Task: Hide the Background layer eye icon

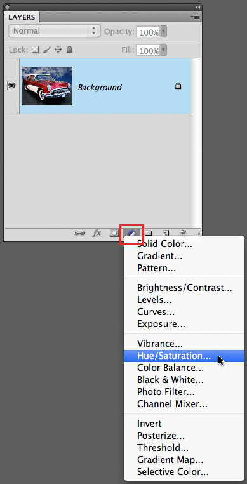Action: click(11, 86)
